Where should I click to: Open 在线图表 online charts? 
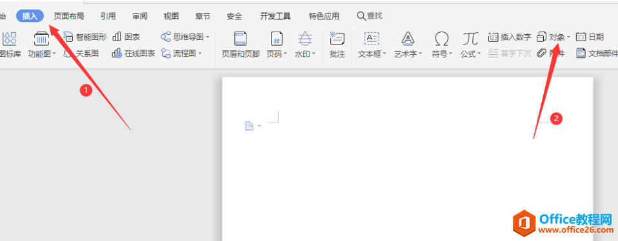click(134, 53)
